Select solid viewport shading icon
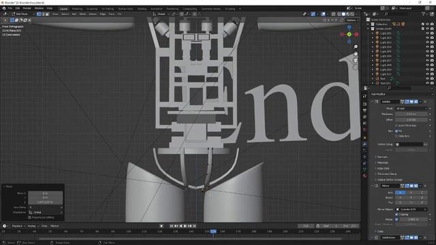436x245 pixels. tap(343, 14)
